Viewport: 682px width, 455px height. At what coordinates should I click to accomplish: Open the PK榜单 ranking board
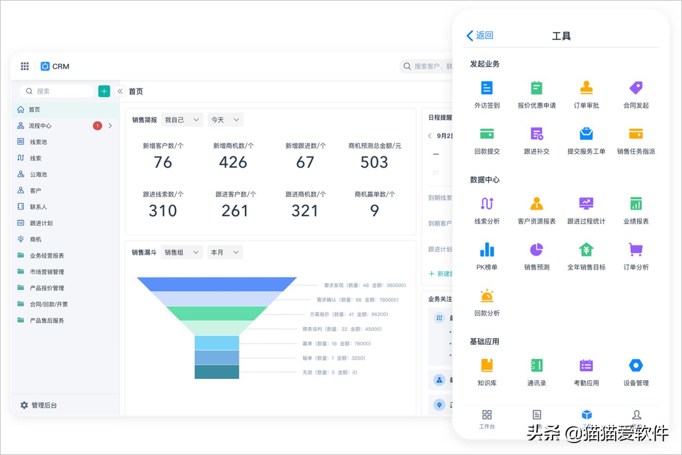pyautogui.click(x=487, y=256)
